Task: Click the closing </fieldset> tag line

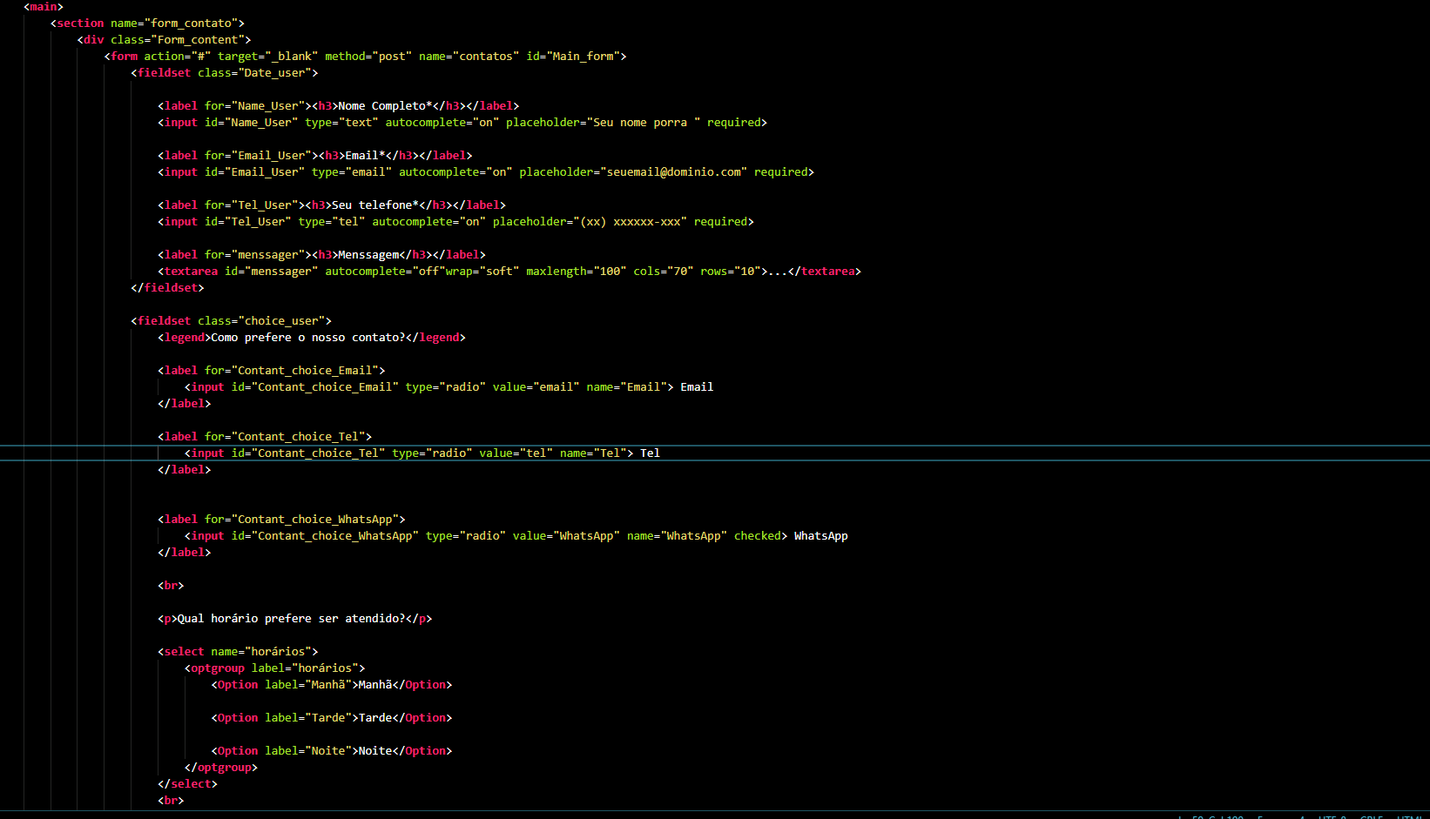Action: pos(167,288)
